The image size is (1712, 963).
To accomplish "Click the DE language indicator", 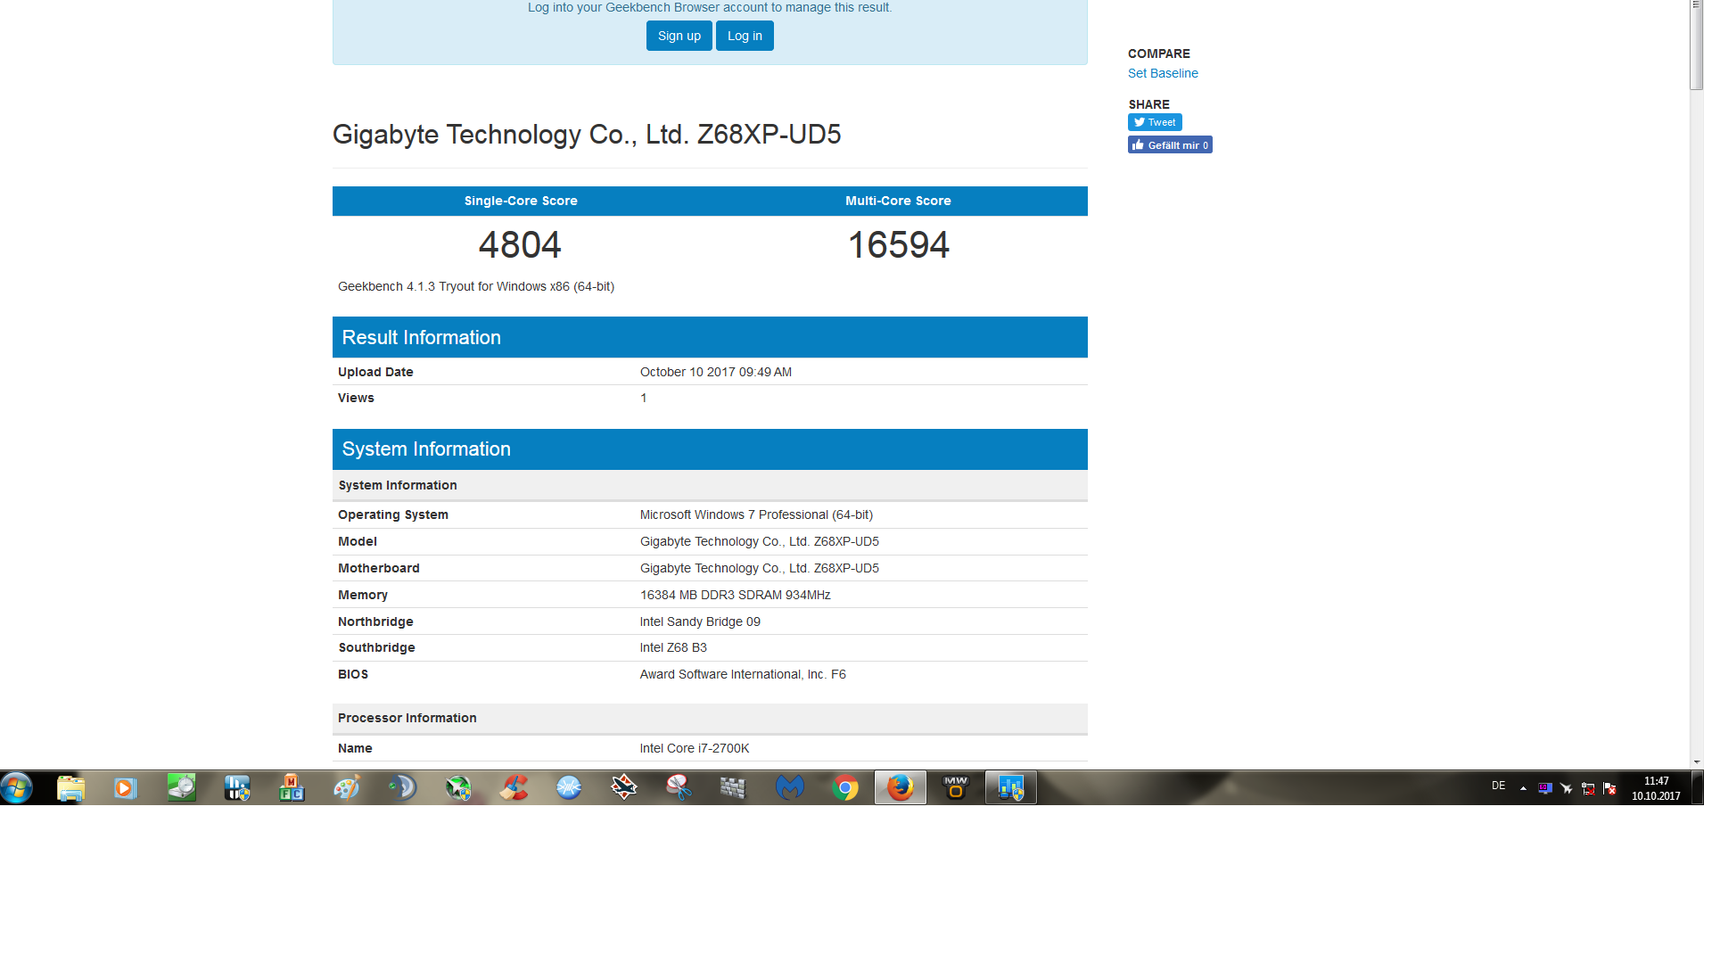I will coord(1499,786).
